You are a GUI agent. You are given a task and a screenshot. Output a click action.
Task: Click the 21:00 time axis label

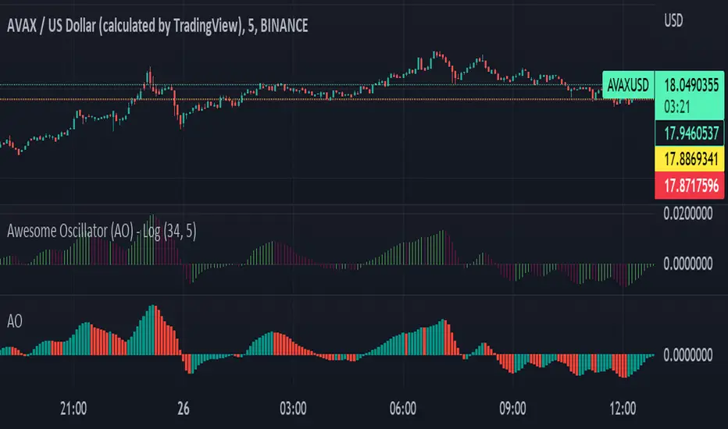point(73,409)
